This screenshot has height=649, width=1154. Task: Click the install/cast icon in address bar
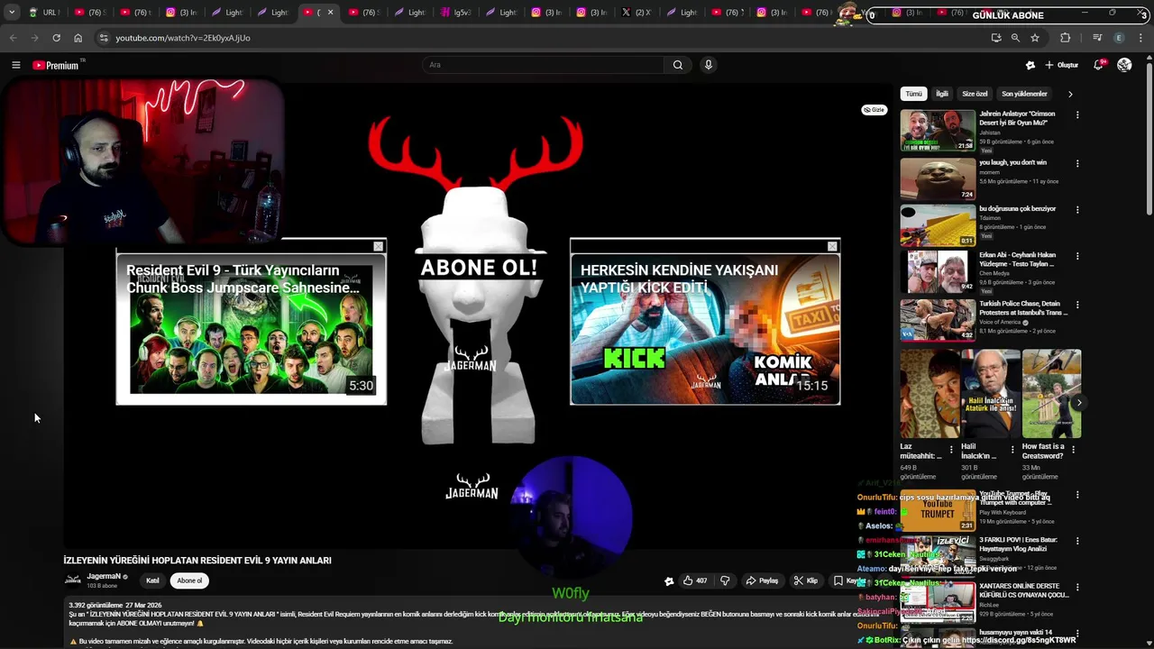point(995,38)
